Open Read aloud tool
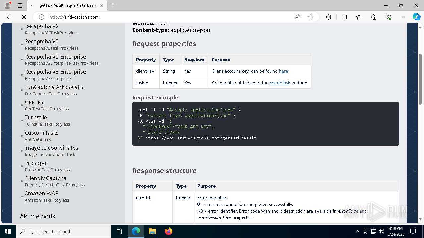The image size is (424, 238). tap(297, 17)
